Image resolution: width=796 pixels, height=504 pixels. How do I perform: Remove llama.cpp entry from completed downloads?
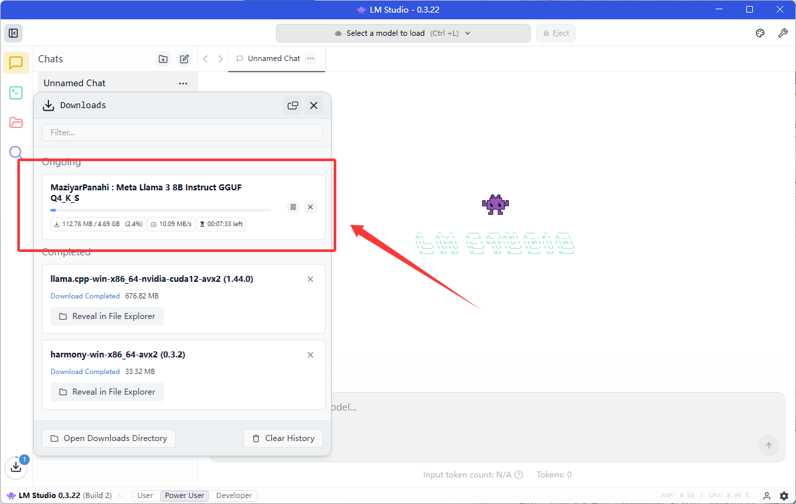pos(310,279)
